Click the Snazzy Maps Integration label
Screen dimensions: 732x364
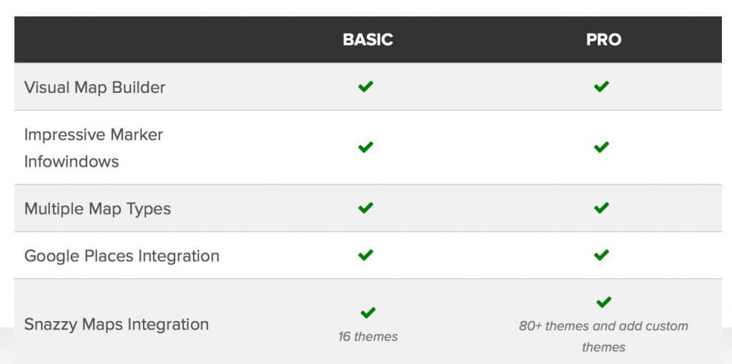(x=117, y=324)
